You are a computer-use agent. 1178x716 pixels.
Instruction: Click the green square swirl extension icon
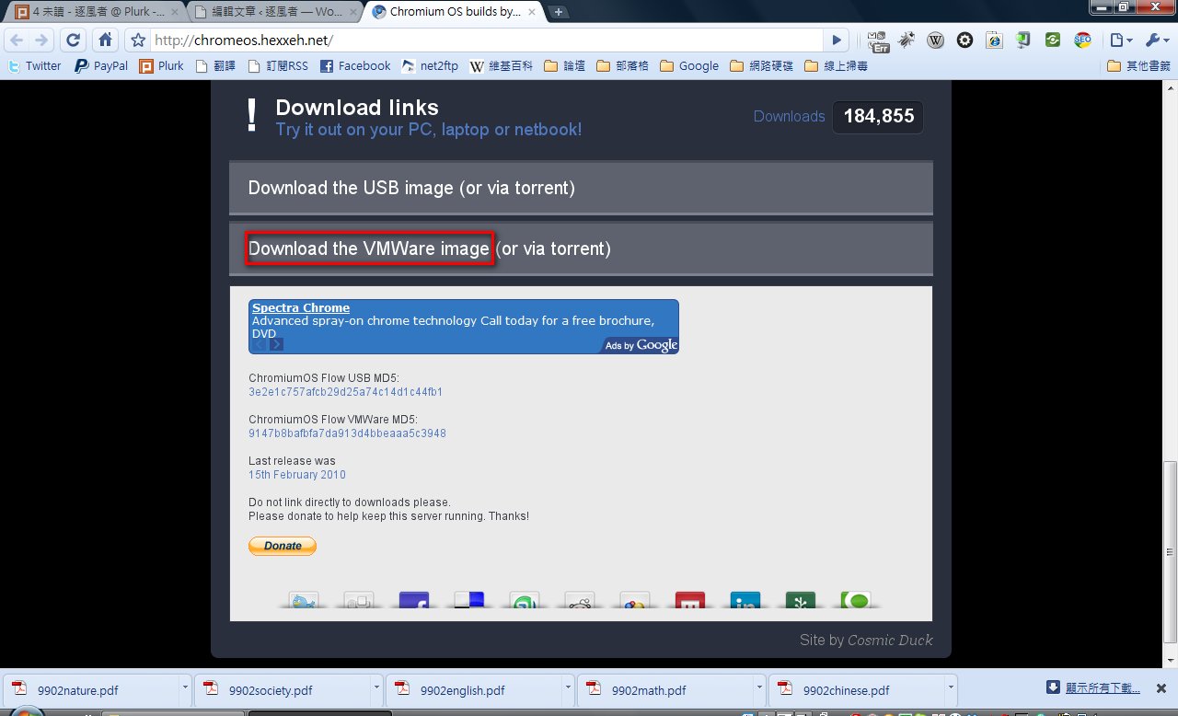1053,40
